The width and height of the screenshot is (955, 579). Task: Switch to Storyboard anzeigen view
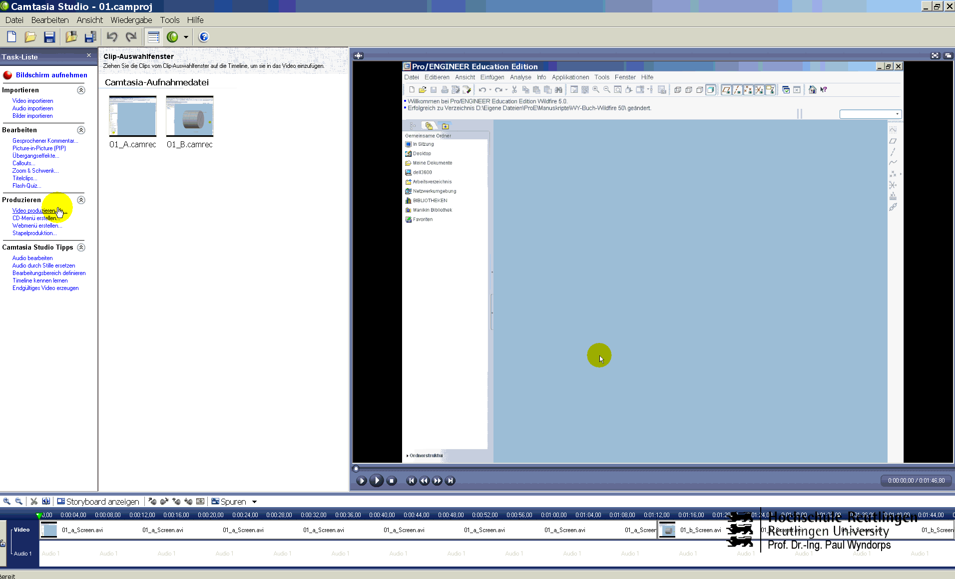pyautogui.click(x=98, y=502)
